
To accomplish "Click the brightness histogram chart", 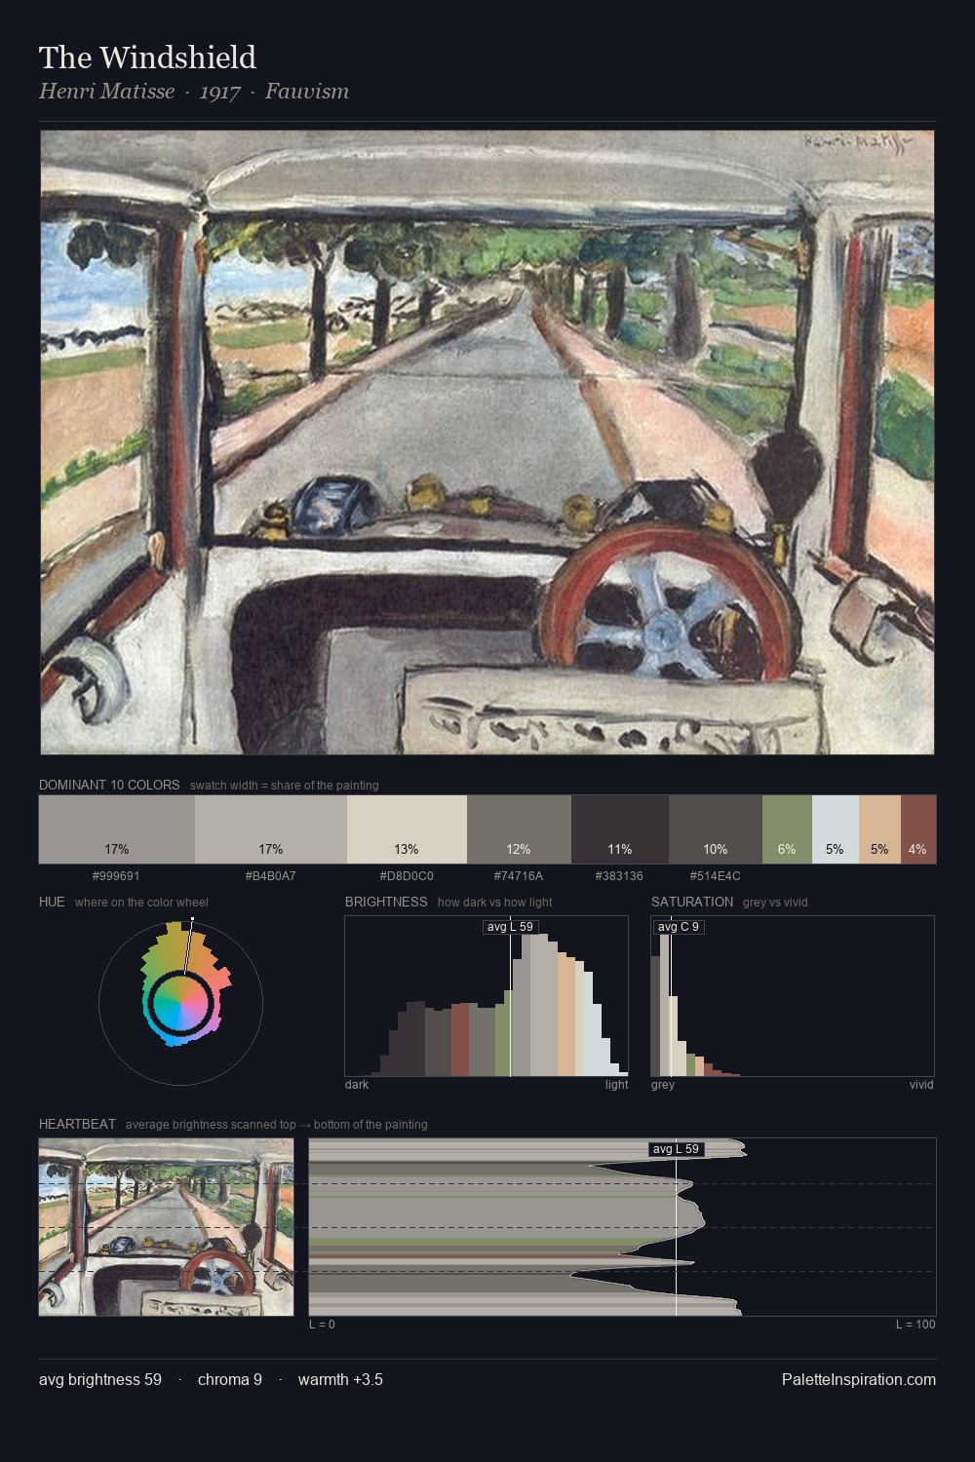I will click(x=487, y=996).
